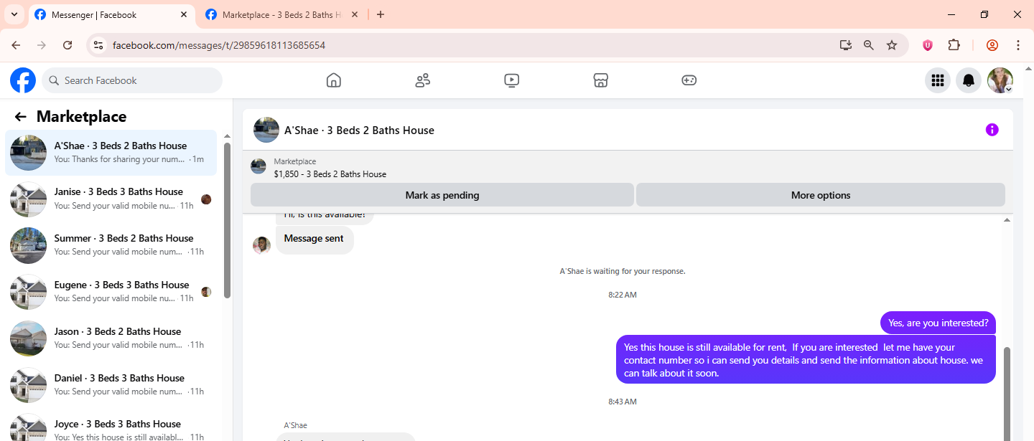Open Janise · 3 Beds 3 Baths House conversation
Screen dimensions: 1034x441
pos(111,199)
